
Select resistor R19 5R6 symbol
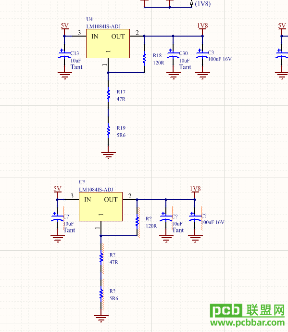tap(108, 131)
